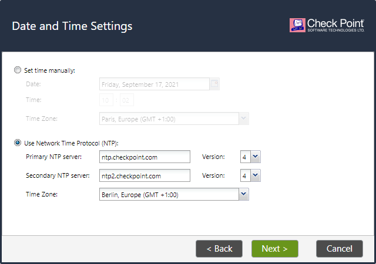Image resolution: width=376 pixels, height=264 pixels.
Task: Return with the Back button
Action: pyautogui.click(x=219, y=249)
